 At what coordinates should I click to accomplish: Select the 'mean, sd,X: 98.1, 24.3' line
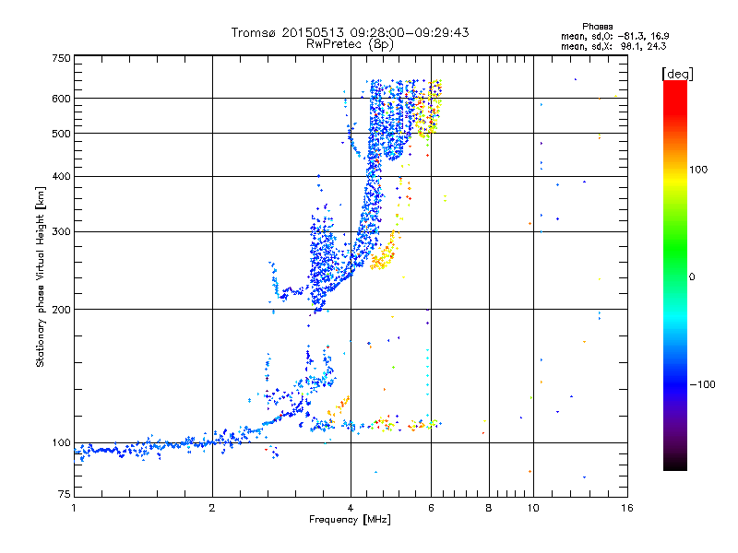coord(613,46)
